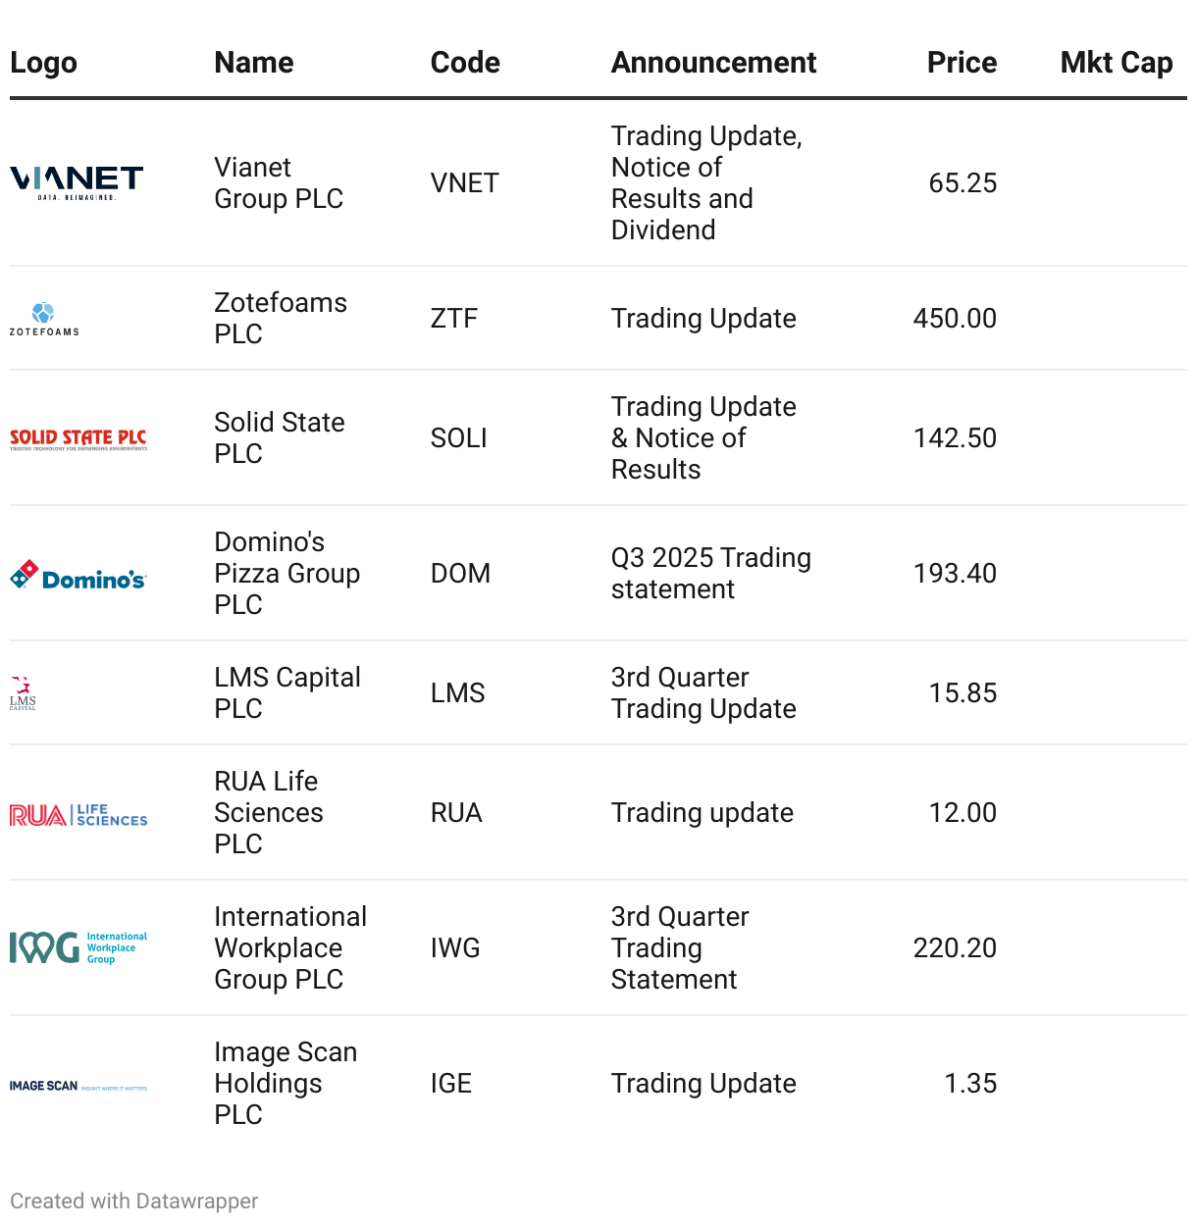1197x1224 pixels.
Task: Click the Zotefoams logo
Action: coord(44,319)
